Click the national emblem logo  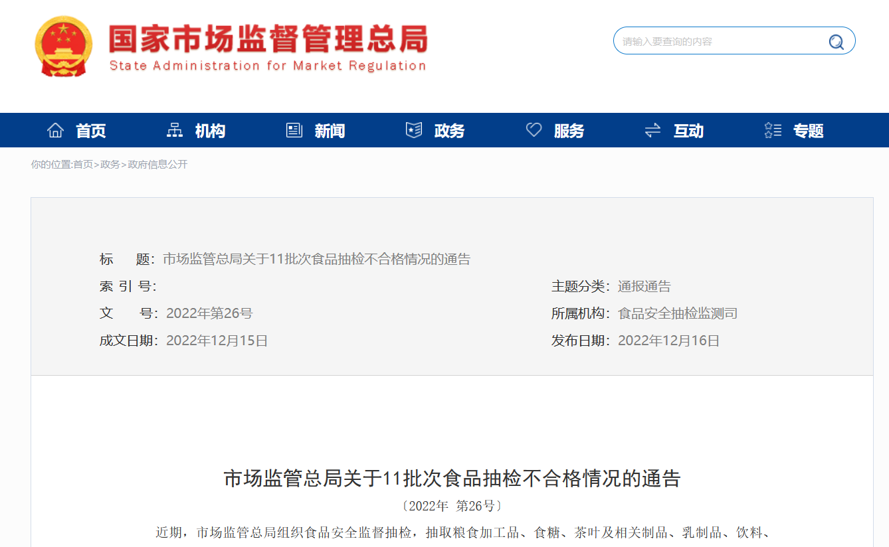click(x=60, y=46)
